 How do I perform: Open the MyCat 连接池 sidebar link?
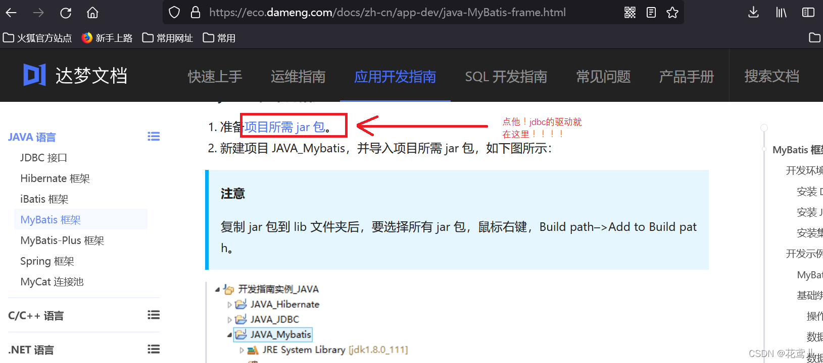click(x=52, y=282)
